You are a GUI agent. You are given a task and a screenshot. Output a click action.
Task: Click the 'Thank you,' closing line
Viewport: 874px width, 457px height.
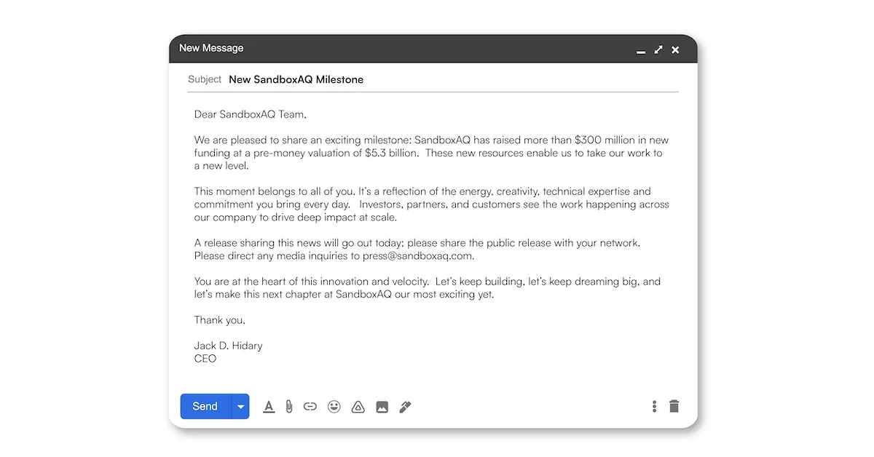pos(220,320)
